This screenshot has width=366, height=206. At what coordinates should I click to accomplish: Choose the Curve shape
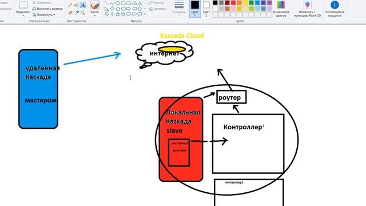(112, 3)
